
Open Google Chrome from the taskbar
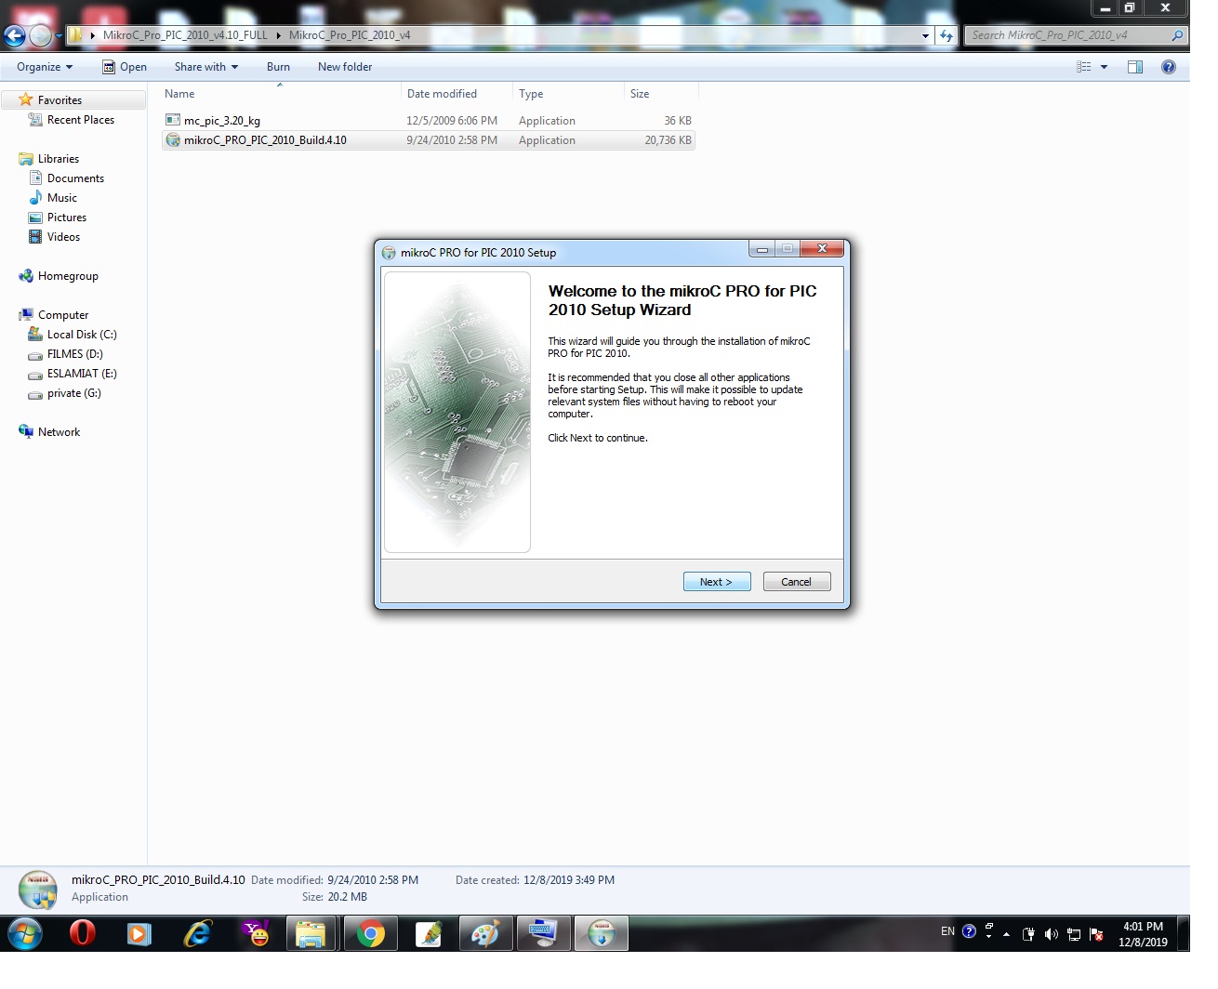pyautogui.click(x=370, y=933)
